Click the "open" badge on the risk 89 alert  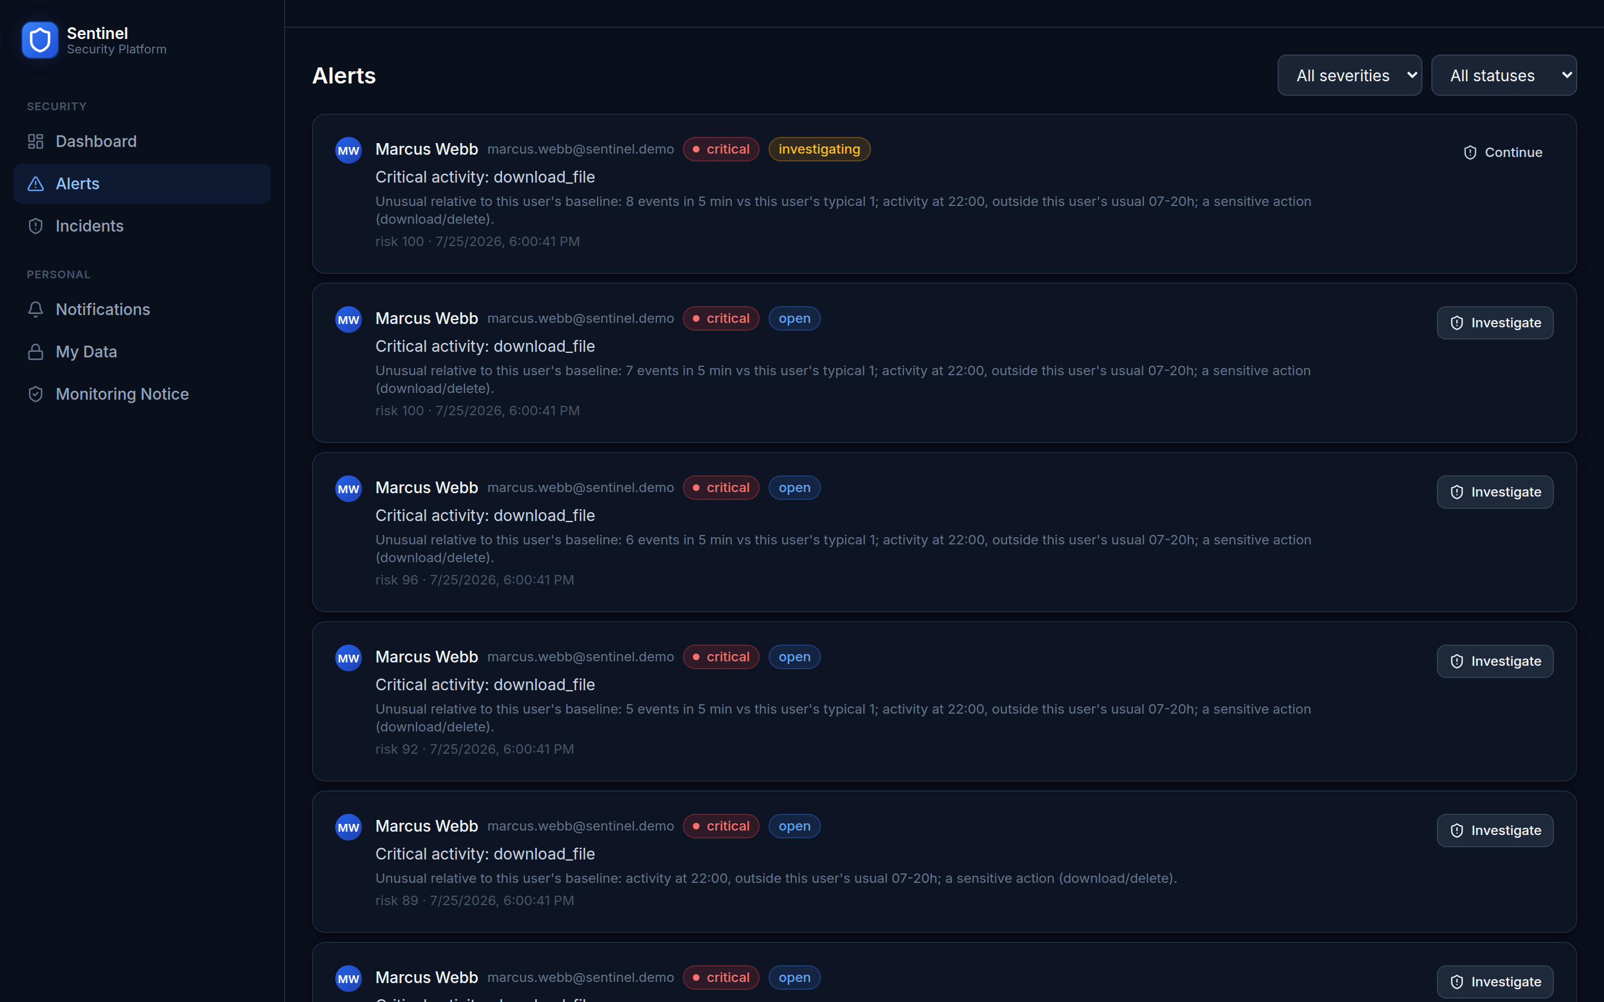794,827
